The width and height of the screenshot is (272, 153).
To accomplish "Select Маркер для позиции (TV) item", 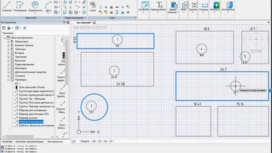I will pos(34,114).
